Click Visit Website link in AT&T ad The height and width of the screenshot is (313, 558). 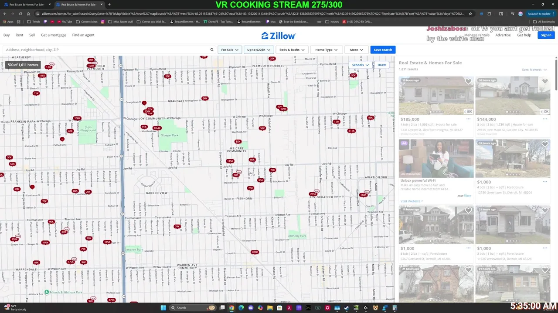pos(412,201)
